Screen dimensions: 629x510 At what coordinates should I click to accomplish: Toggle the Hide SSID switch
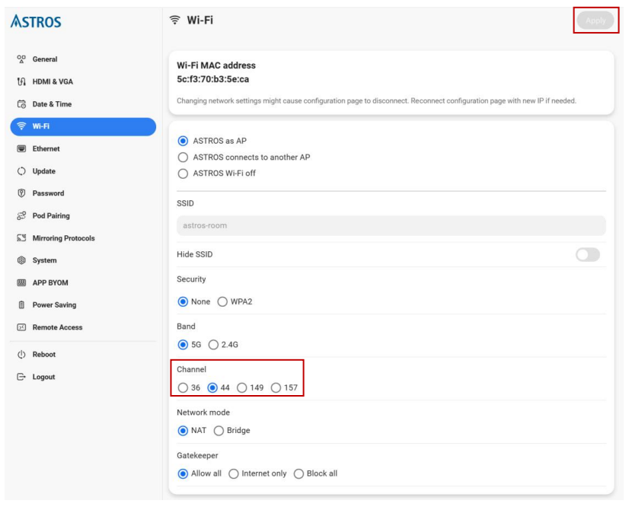click(588, 254)
